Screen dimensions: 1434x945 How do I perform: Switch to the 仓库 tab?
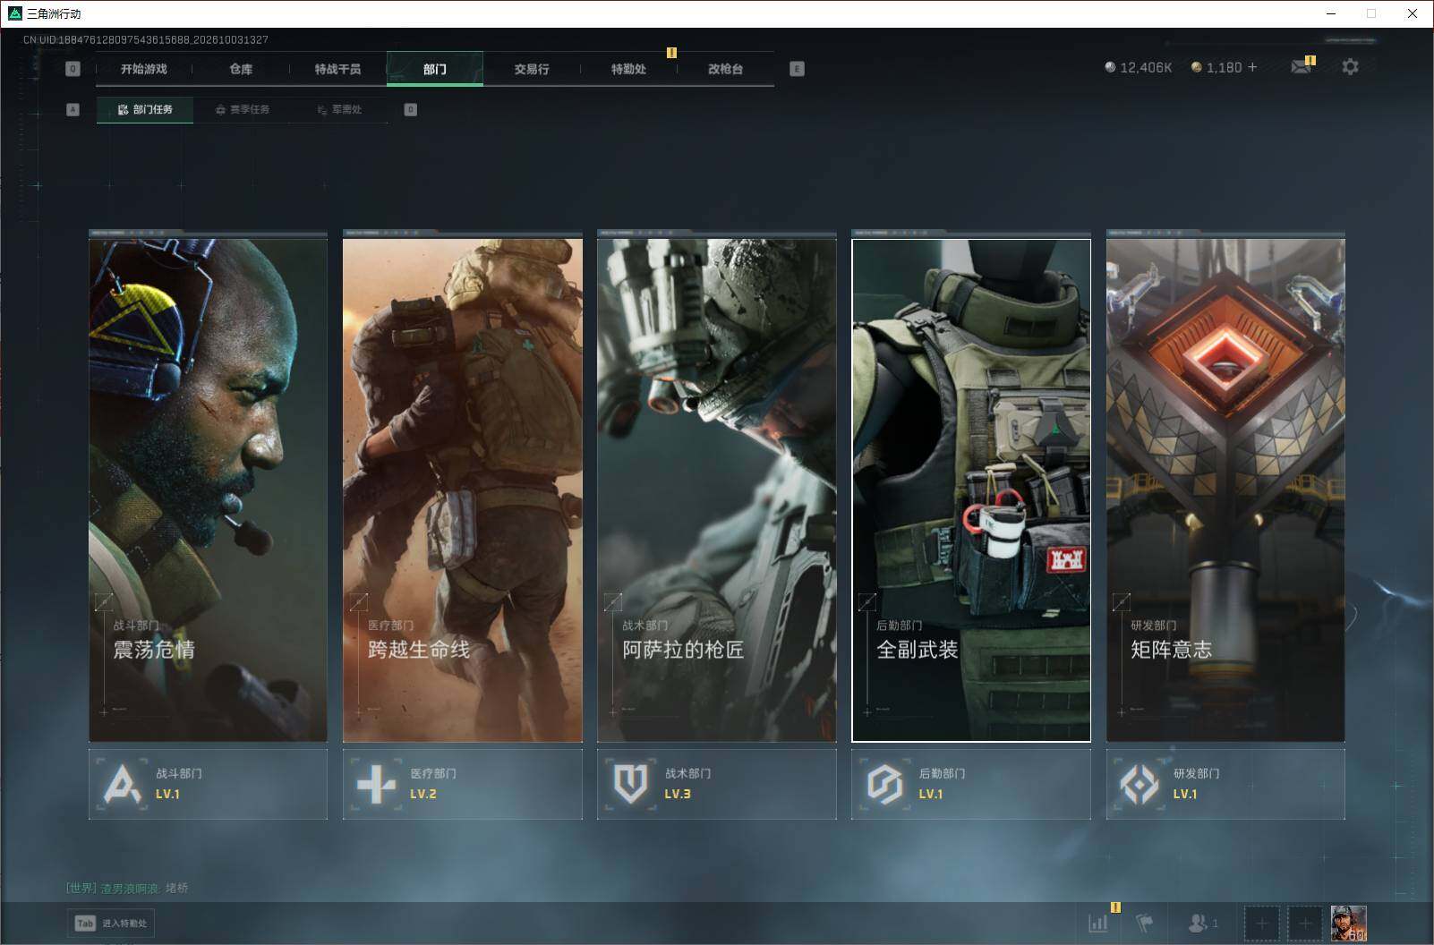pyautogui.click(x=241, y=69)
